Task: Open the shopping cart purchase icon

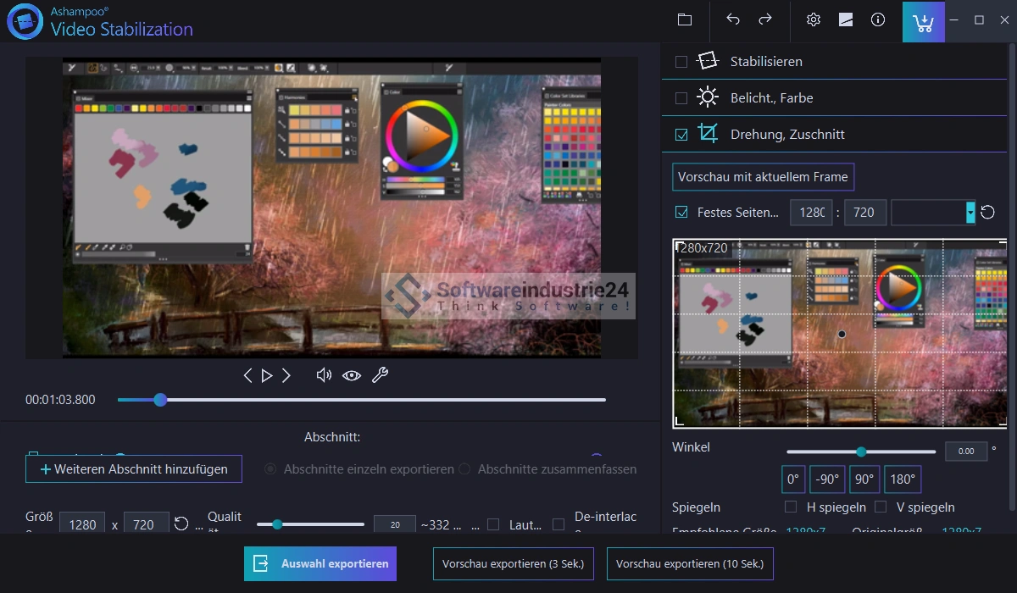Action: 923,21
